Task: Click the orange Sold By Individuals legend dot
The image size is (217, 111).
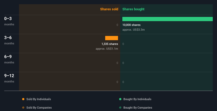Action: pyautogui.click(x=23, y=99)
